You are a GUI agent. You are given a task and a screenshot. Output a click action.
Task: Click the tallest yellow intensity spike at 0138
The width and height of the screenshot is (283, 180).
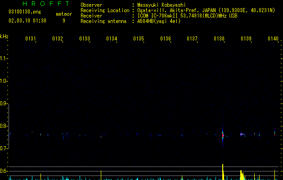(x=223, y=172)
